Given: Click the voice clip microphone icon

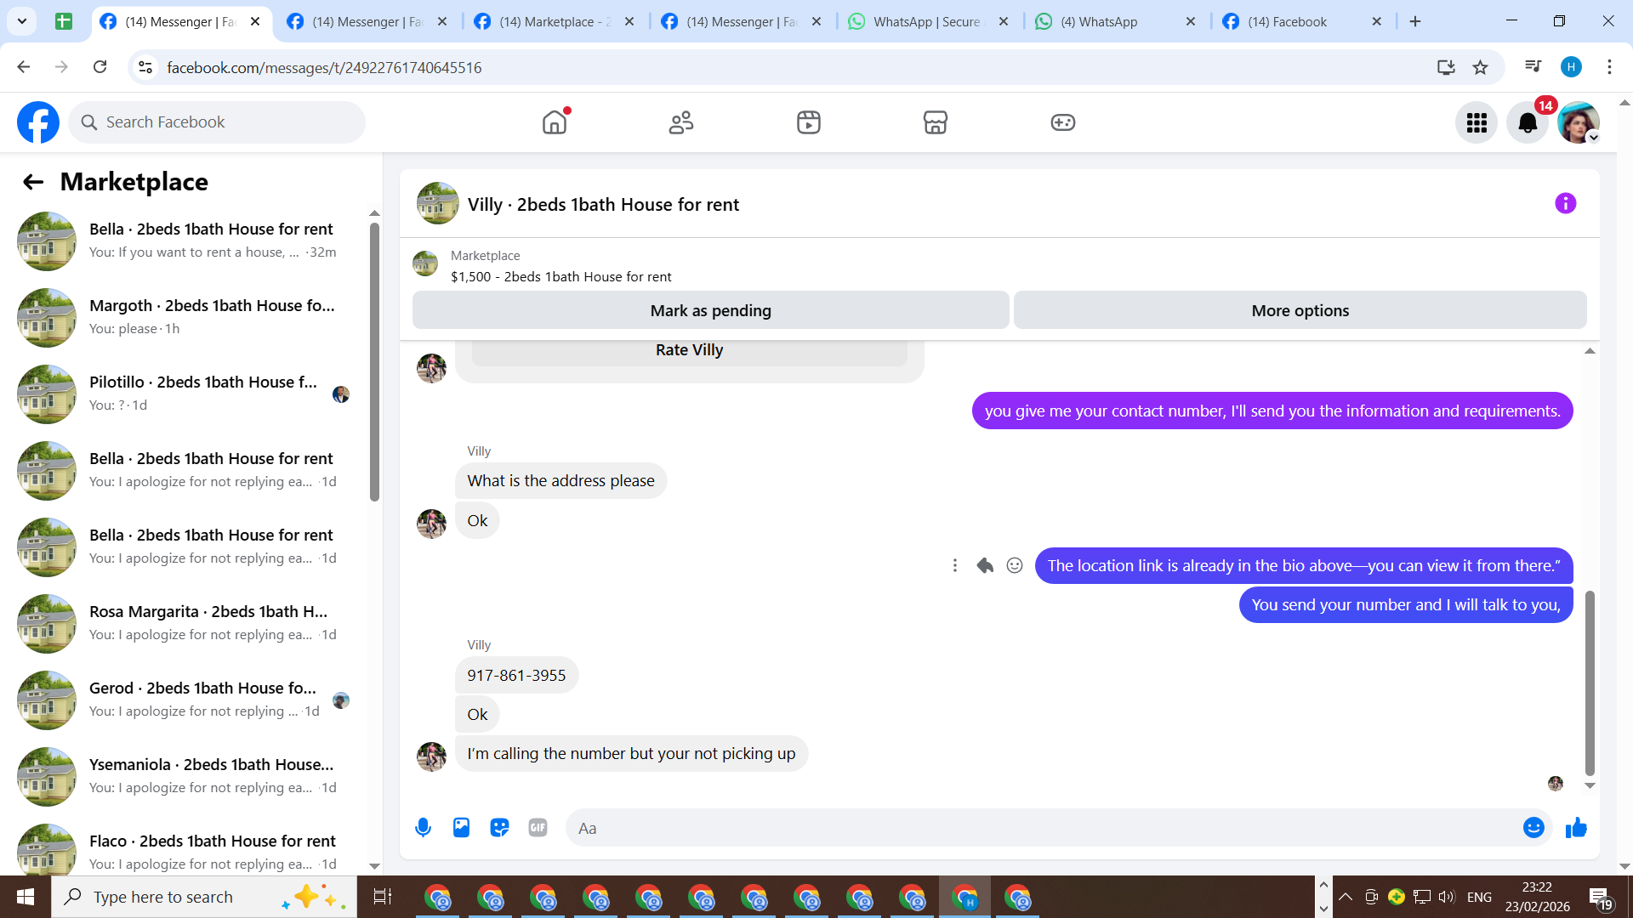Looking at the screenshot, I should click(423, 828).
